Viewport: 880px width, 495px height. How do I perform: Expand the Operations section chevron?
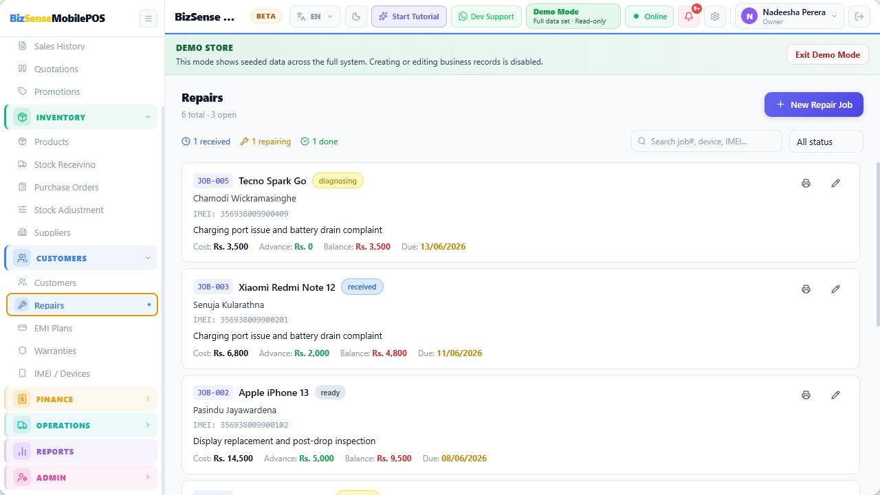148,426
